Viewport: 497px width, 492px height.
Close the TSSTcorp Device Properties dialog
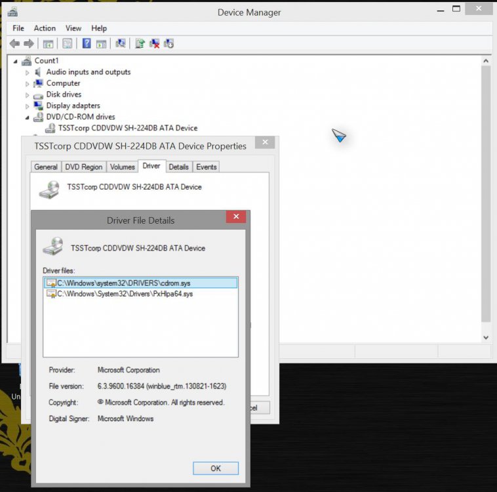tap(265, 142)
